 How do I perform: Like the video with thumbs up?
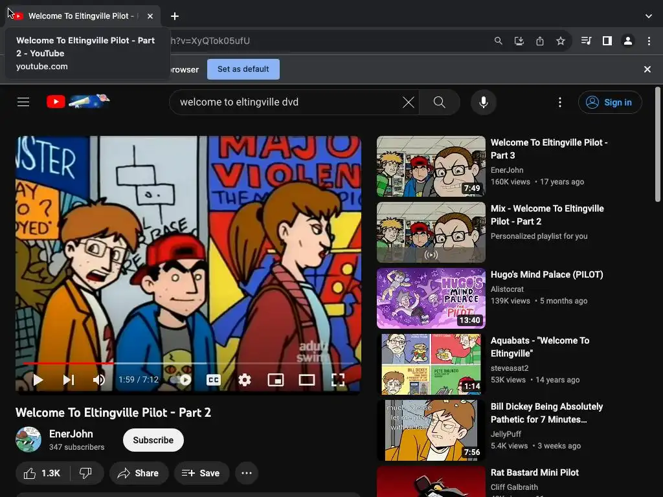[x=42, y=473]
